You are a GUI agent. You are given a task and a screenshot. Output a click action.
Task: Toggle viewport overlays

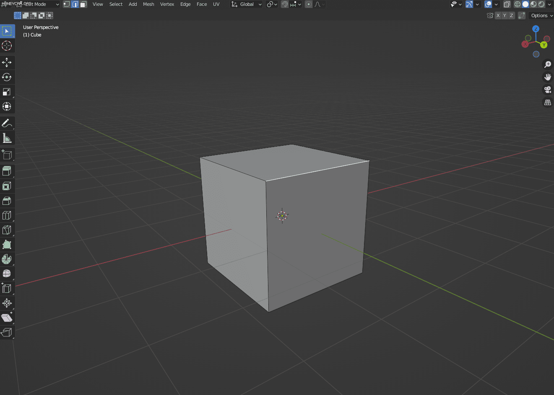click(488, 4)
